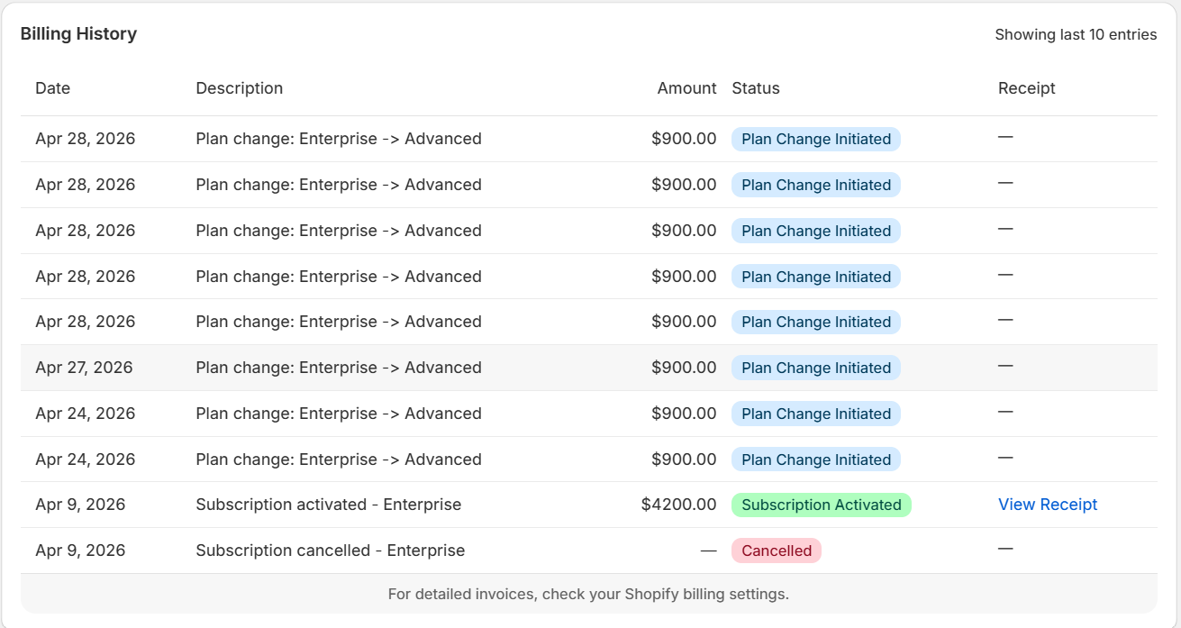
Task: Click the amount dash in the cancelled row
Action: [709, 551]
